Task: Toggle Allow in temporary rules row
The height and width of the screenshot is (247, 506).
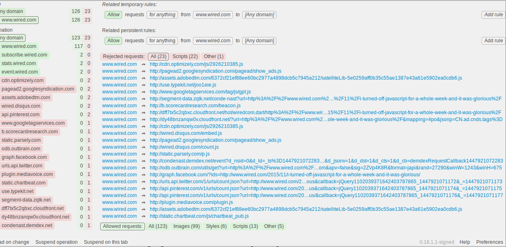Action: point(114,15)
